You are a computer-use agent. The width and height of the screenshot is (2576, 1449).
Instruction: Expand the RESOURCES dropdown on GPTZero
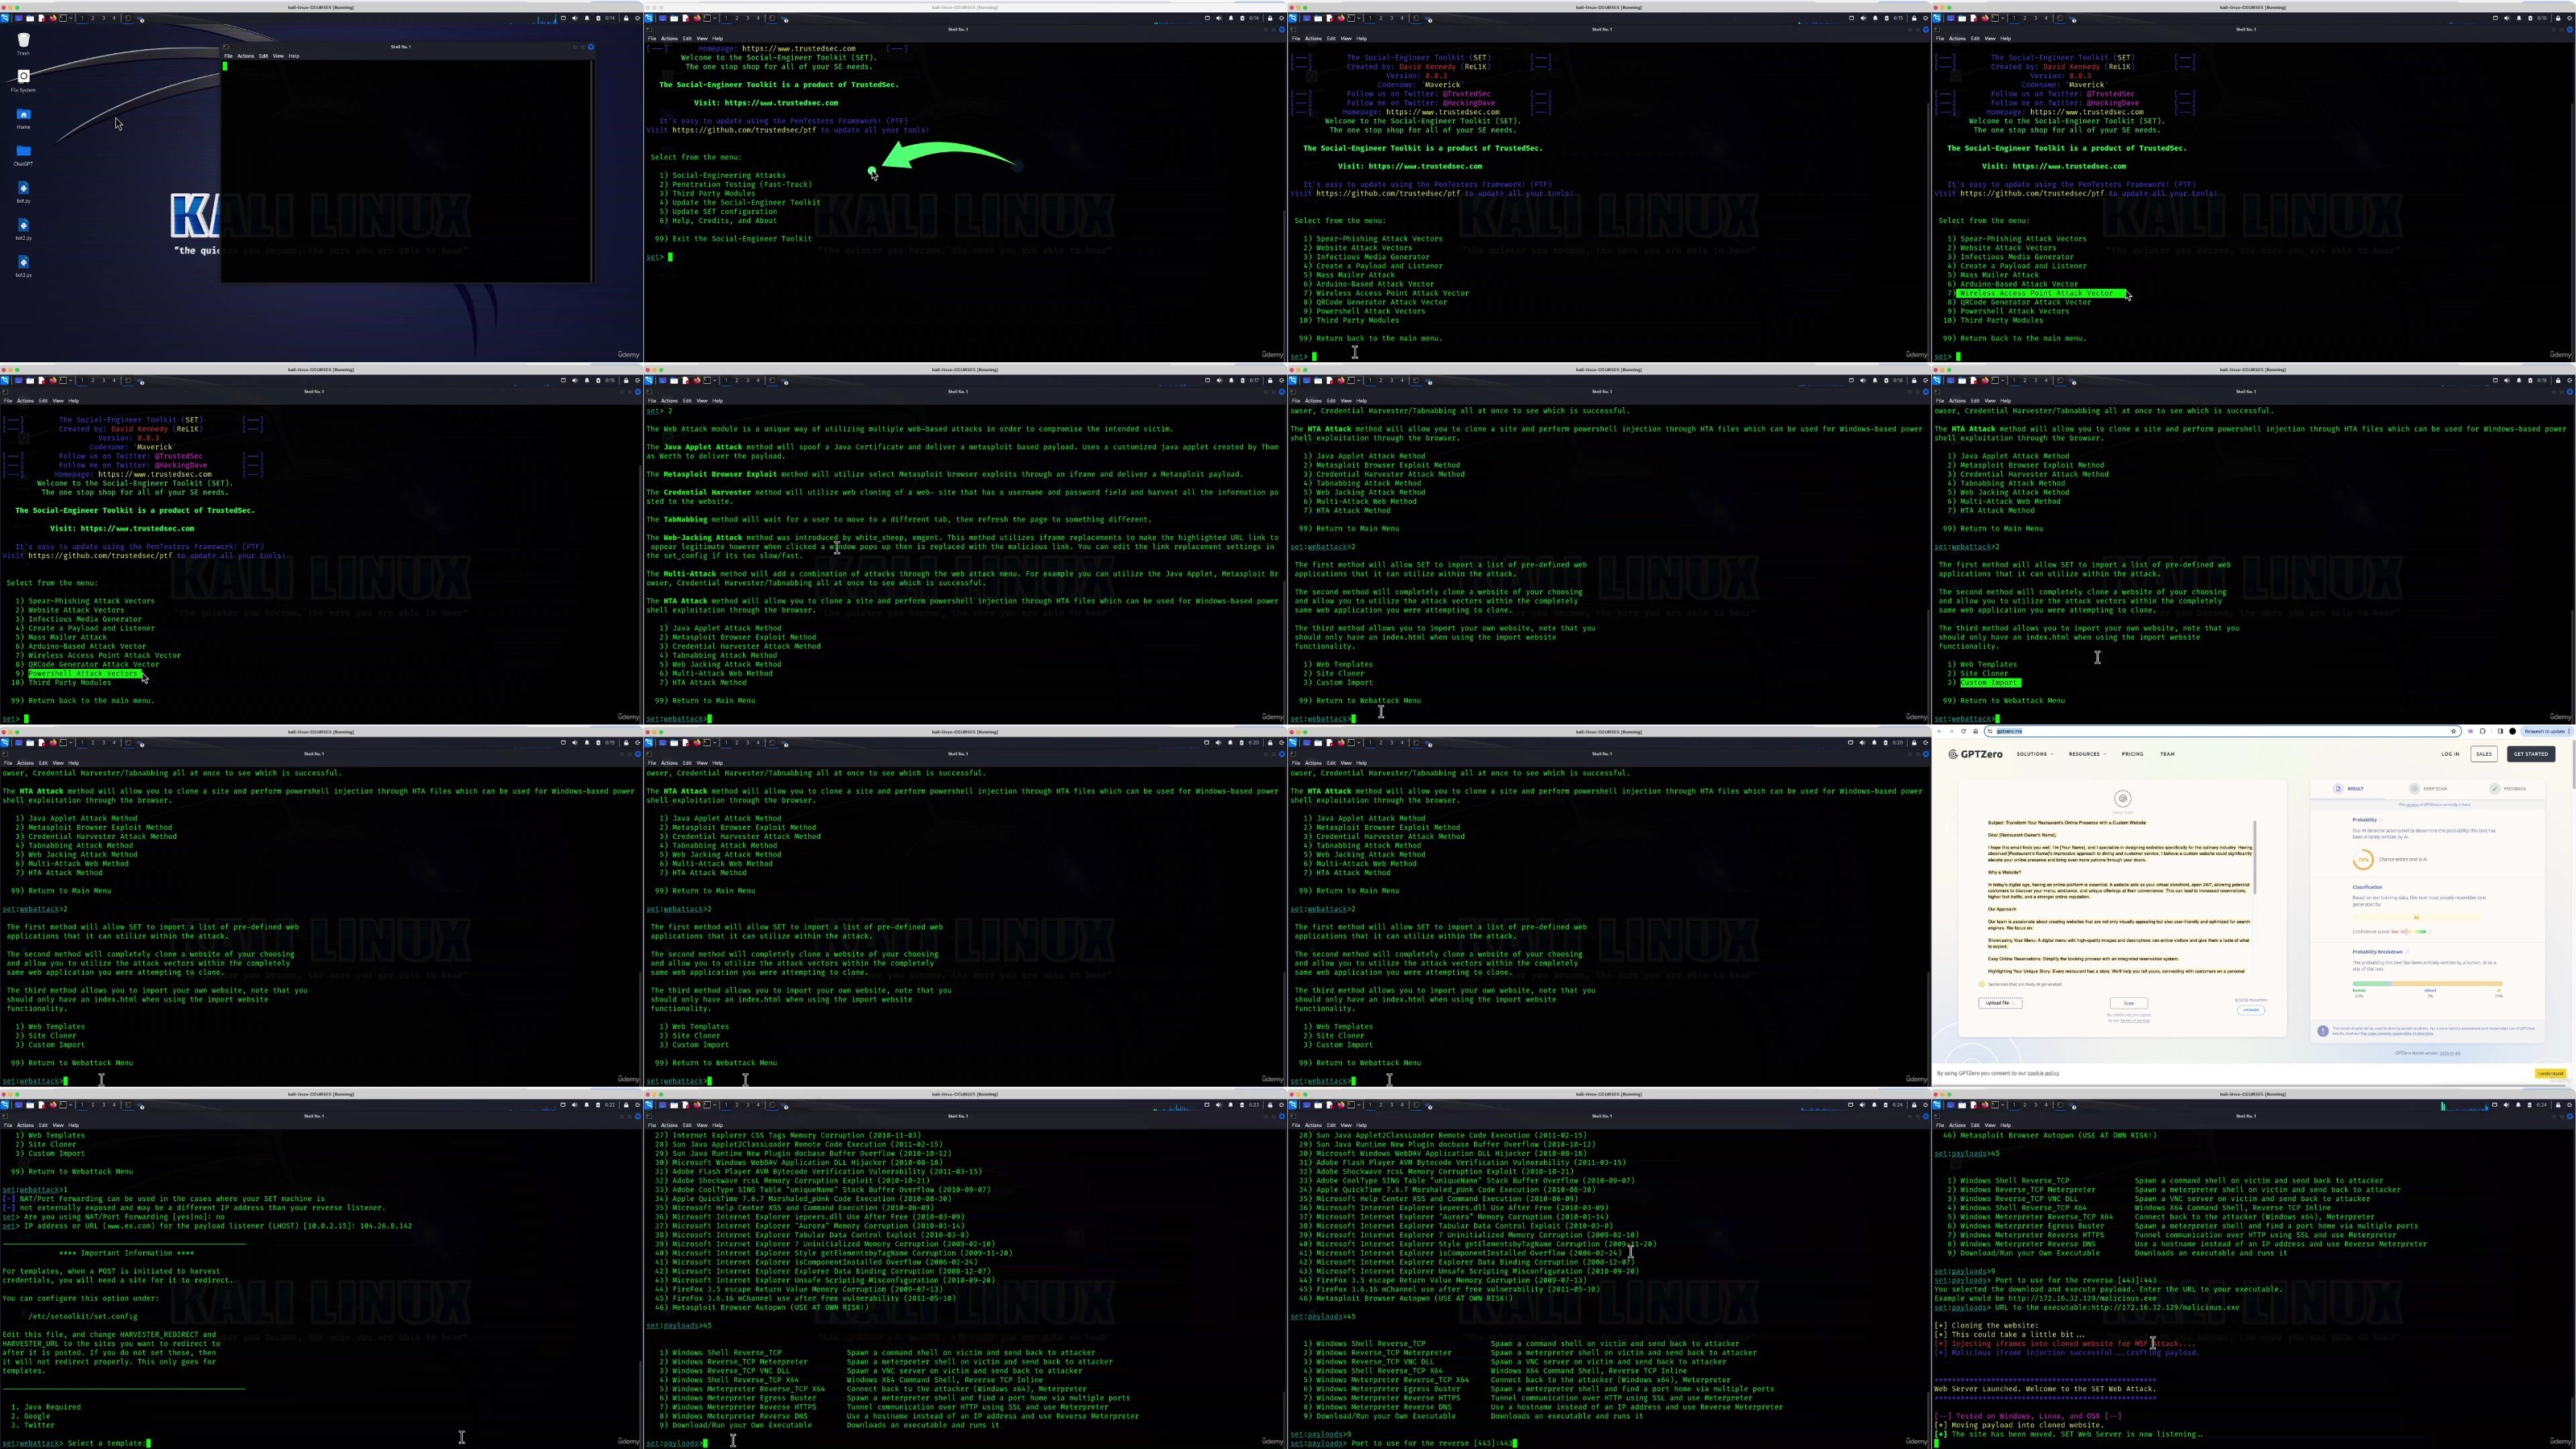2087,754
